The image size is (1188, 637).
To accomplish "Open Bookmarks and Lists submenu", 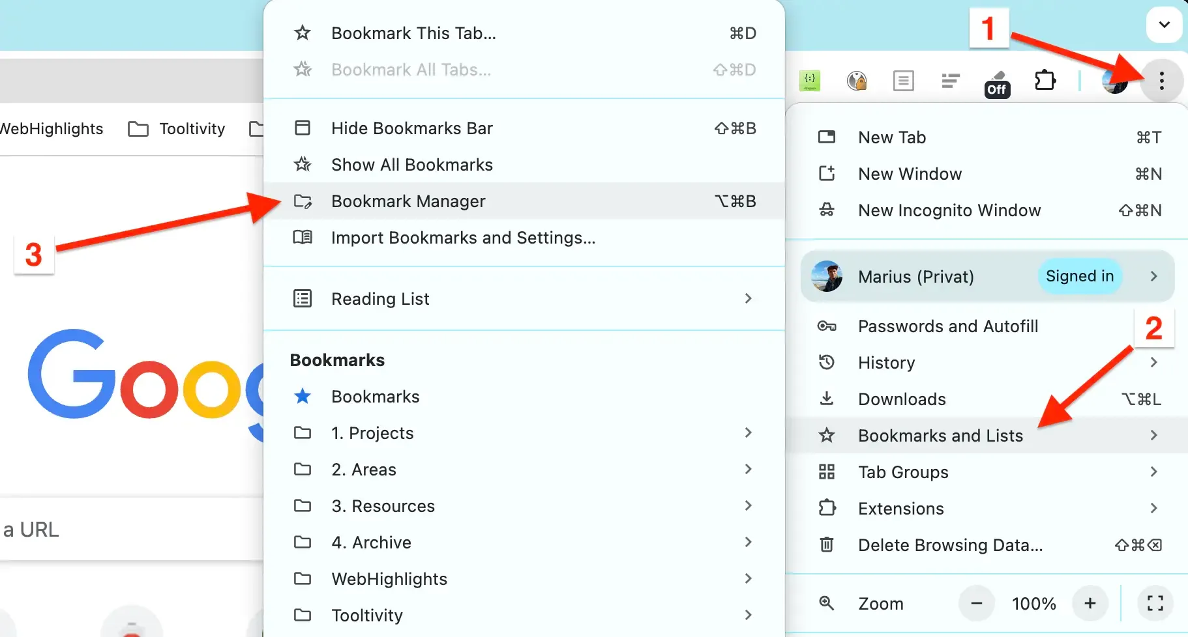I will (987, 435).
